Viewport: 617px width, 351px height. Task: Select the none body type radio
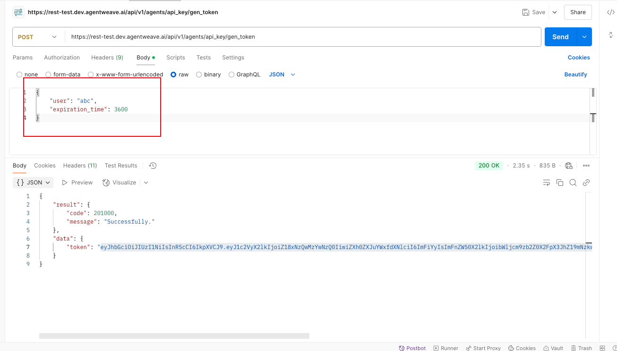(x=19, y=75)
